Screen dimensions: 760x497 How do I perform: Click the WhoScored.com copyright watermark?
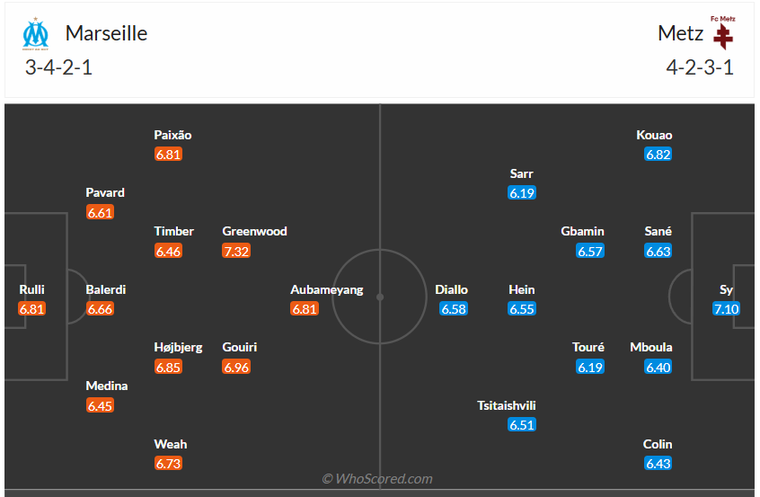[x=377, y=479]
